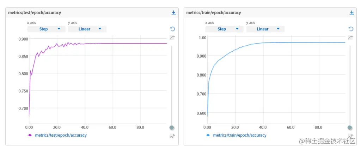361x150 pixels.
Task: Reset zoom on train accuracy chart
Action: pos(351,29)
